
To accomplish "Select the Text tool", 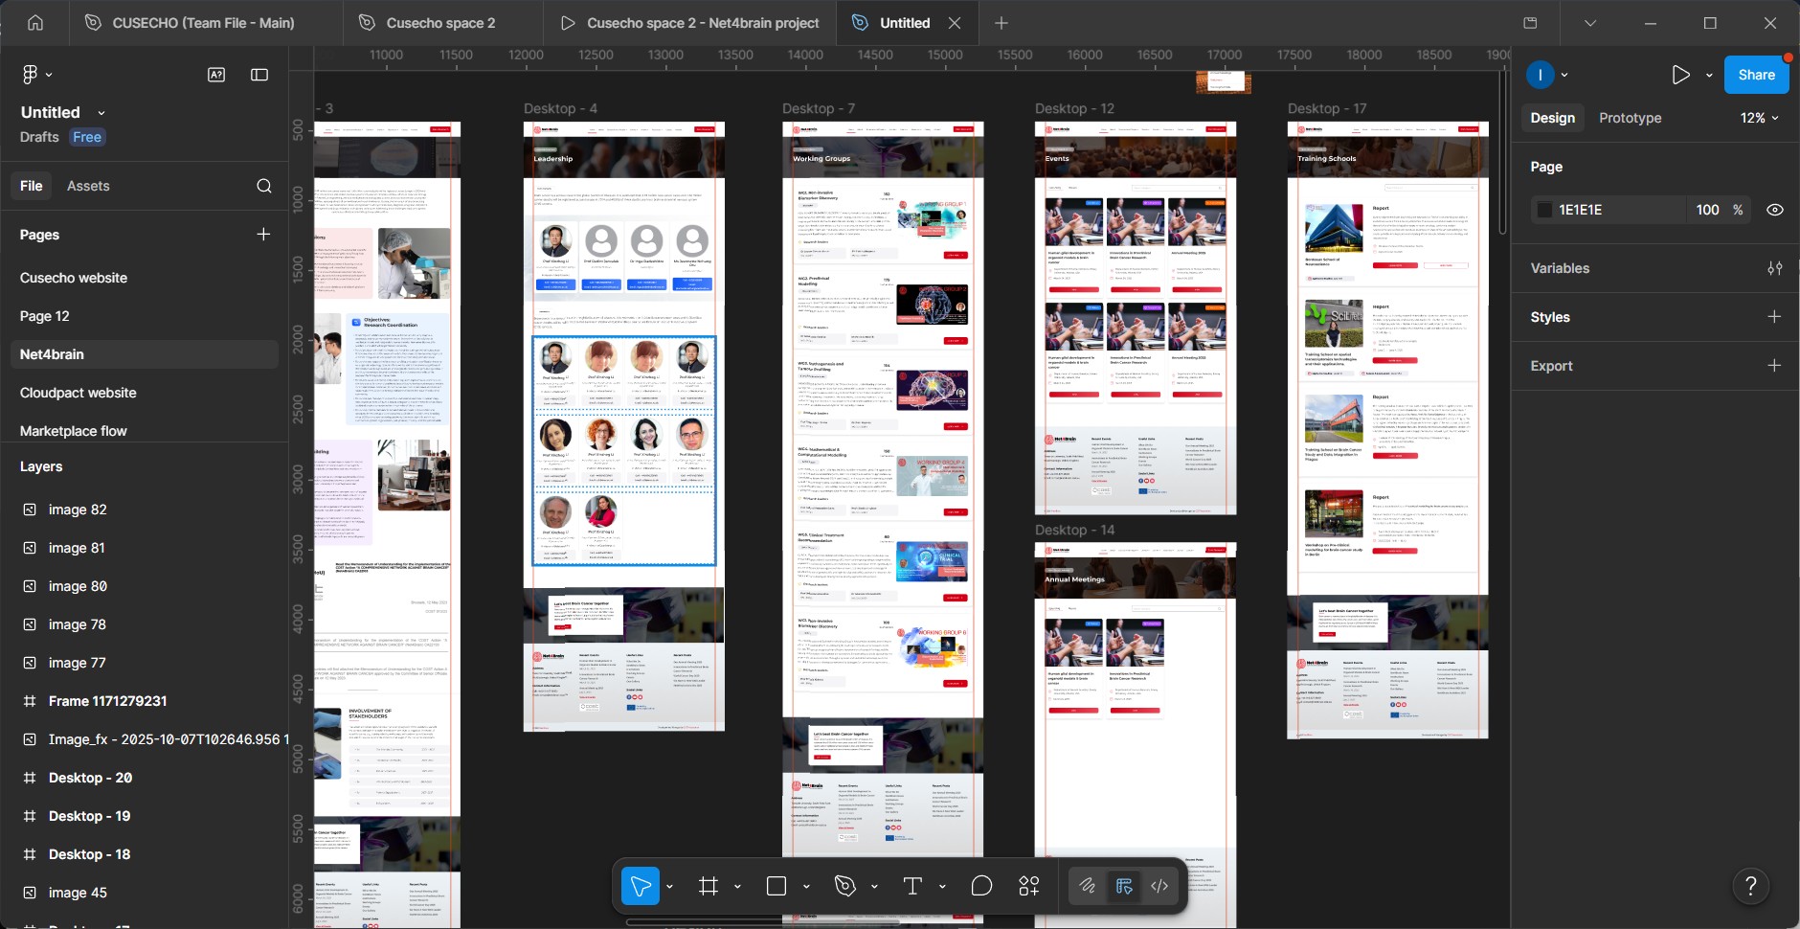I will [912, 886].
